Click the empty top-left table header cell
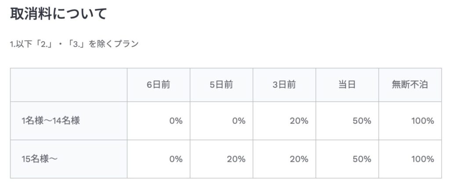 [69, 85]
